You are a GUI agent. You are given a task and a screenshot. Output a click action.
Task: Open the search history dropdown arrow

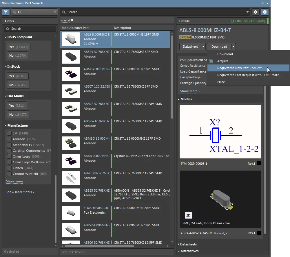pyautogui.click(x=247, y=12)
